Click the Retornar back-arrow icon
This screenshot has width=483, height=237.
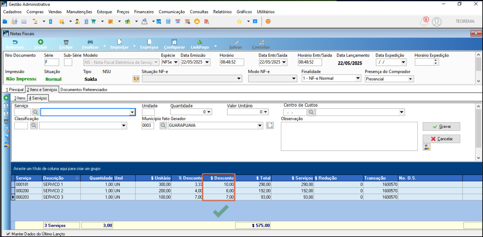(x=15, y=42)
